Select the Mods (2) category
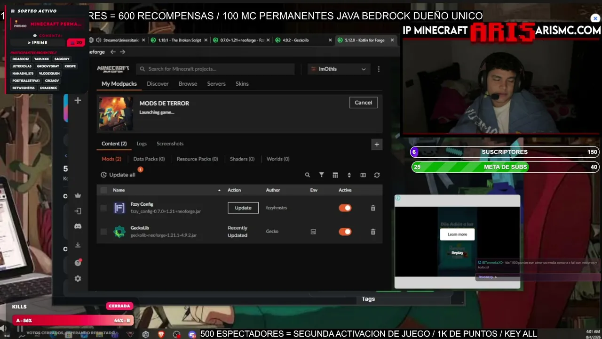The image size is (602, 339). tap(111, 159)
